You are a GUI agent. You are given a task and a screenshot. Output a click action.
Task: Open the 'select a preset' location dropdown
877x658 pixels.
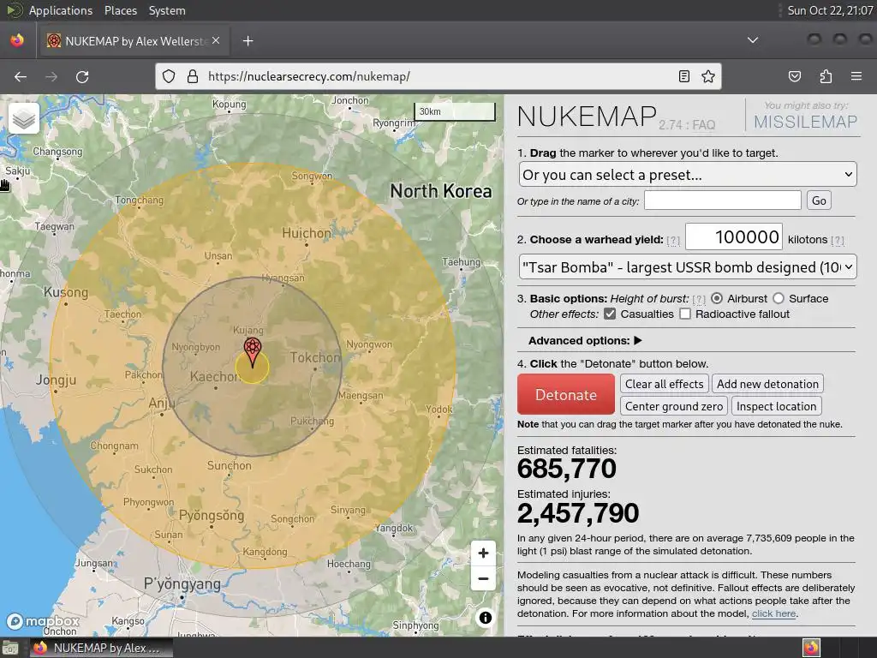tap(688, 175)
